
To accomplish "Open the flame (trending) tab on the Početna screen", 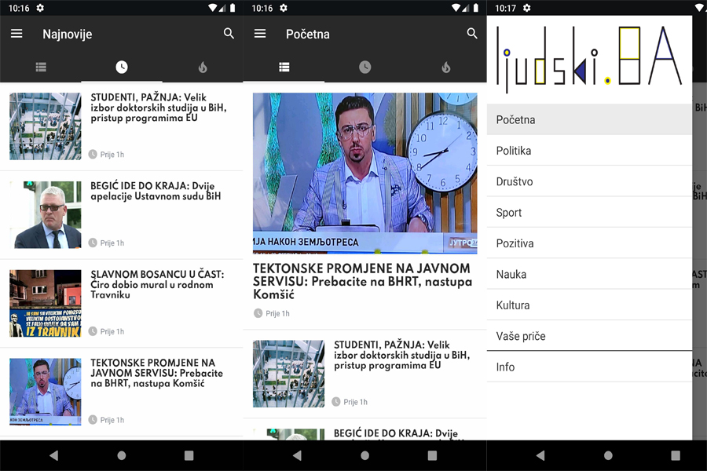I will [x=446, y=68].
